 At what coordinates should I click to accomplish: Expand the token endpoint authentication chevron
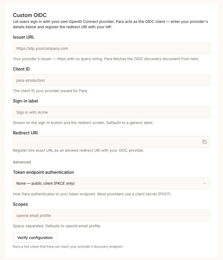pos(204,183)
